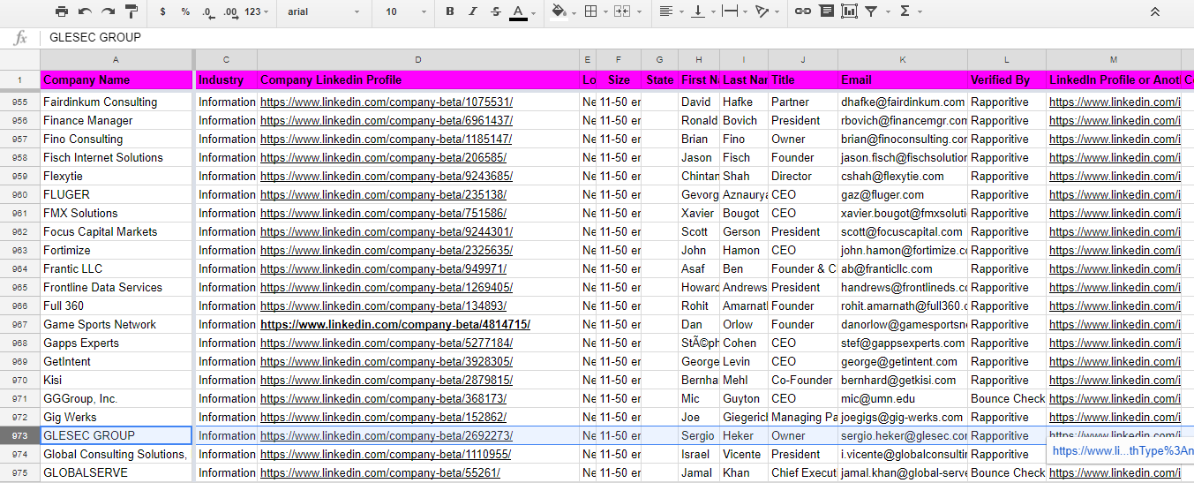Select email cell mic@umn.edu
The height and width of the screenshot is (483, 1194).
(903, 398)
